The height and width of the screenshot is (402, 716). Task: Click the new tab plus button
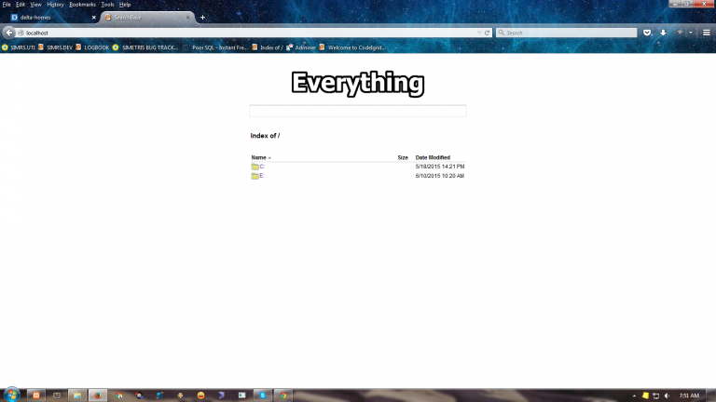[x=202, y=17]
